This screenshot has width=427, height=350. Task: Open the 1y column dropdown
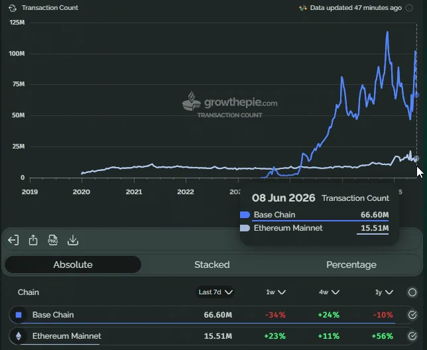pos(384,292)
